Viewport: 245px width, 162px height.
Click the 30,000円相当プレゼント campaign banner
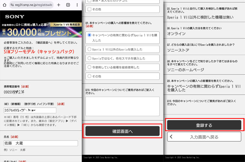click(x=41, y=30)
